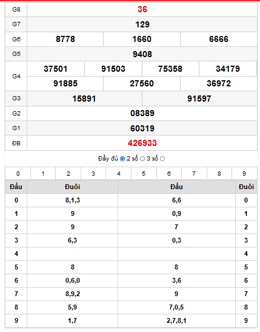Image resolution: width=260 pixels, height=332 pixels.
Task: Click the G4 number 37501
Action: click(x=56, y=69)
